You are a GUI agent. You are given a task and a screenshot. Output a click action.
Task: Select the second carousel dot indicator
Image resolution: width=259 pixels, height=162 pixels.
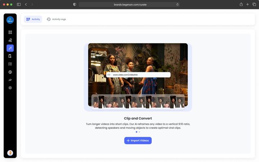click(x=140, y=132)
